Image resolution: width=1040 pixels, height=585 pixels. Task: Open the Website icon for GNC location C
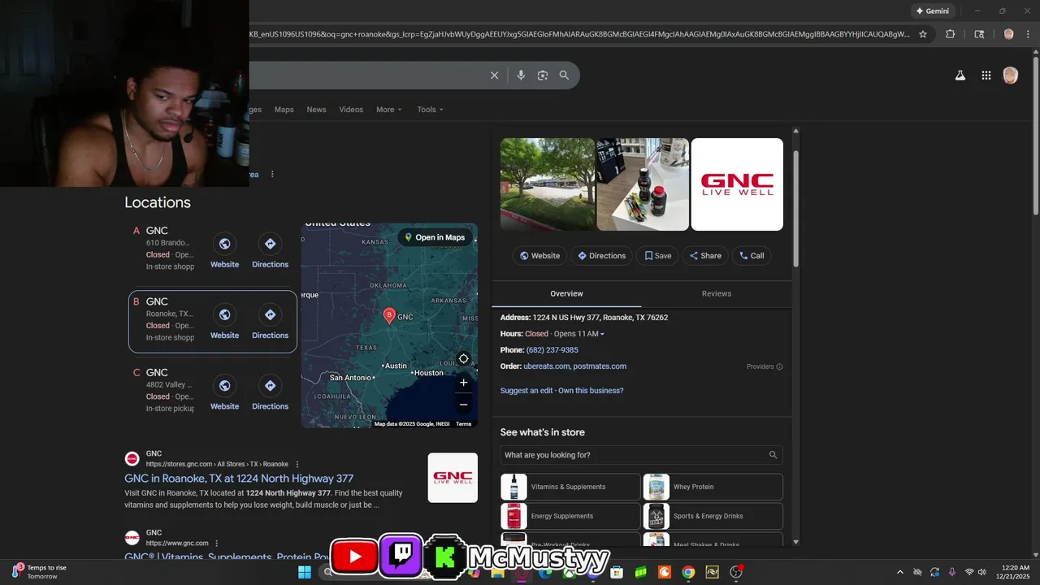coord(225,385)
